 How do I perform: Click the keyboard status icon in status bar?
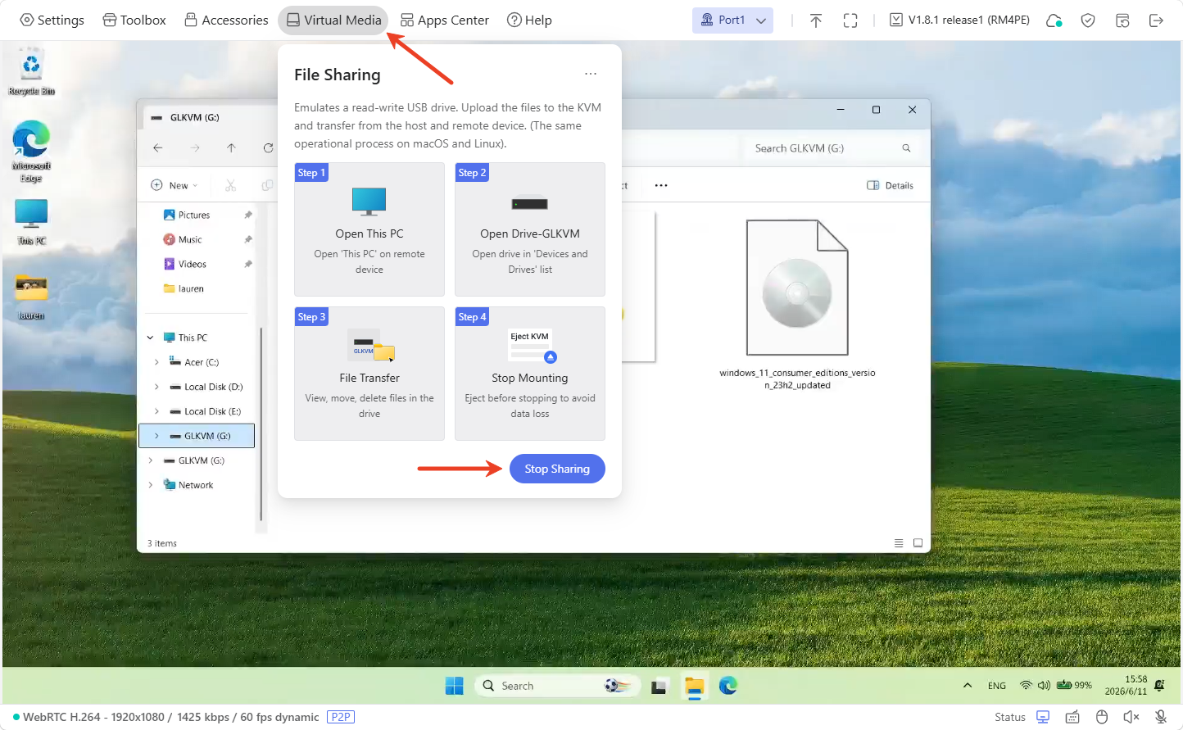click(1072, 717)
